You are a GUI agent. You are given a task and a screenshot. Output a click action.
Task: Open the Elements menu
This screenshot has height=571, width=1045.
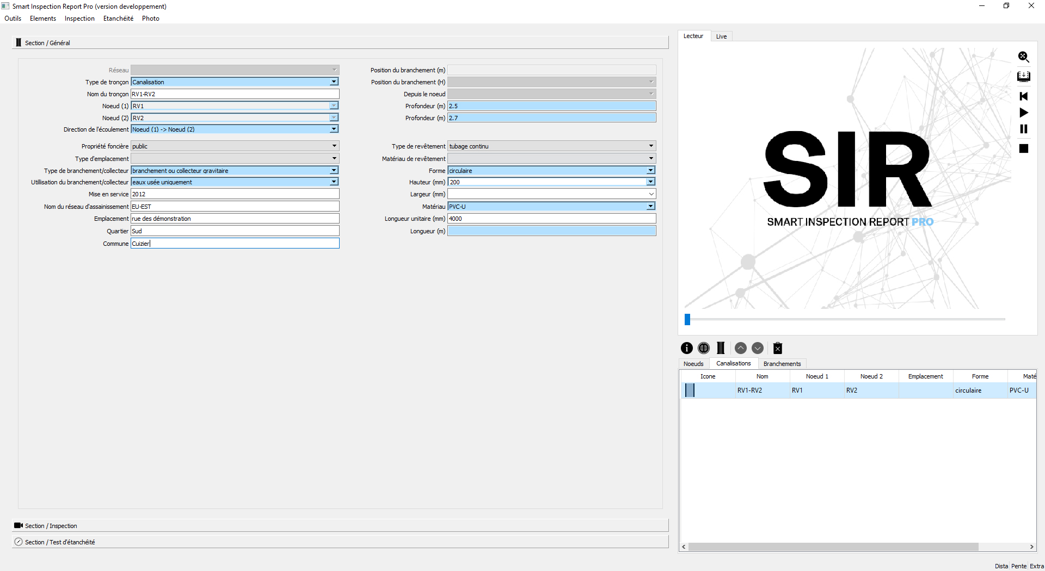tap(43, 18)
